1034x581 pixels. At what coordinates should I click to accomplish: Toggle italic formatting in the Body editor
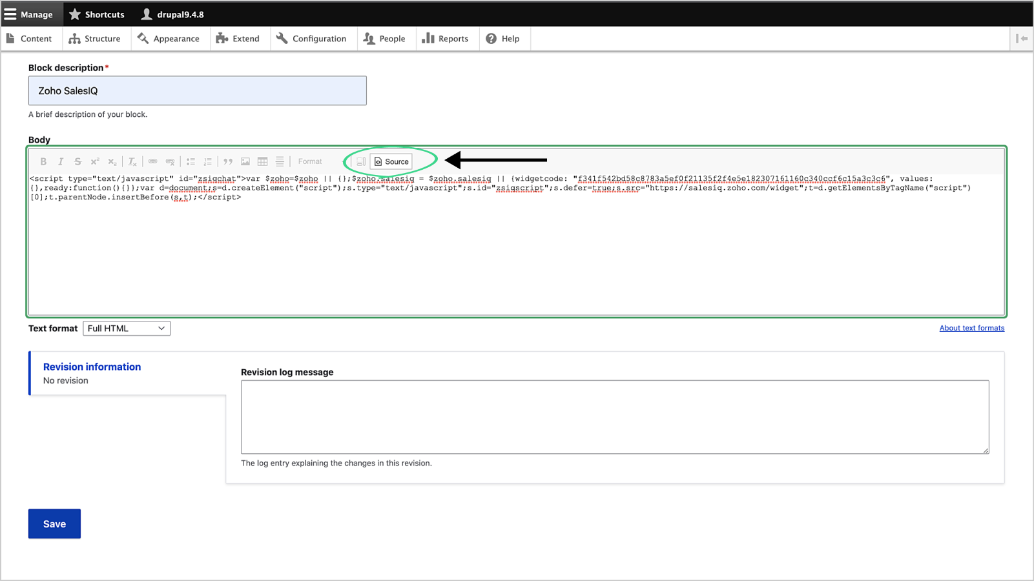click(x=61, y=161)
